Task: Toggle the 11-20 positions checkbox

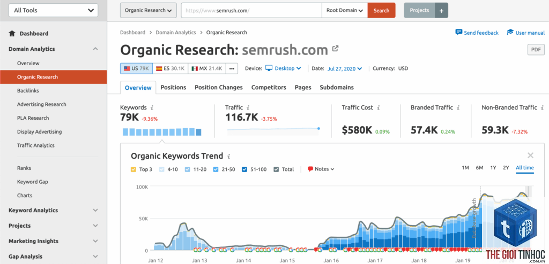Action: pos(187,169)
